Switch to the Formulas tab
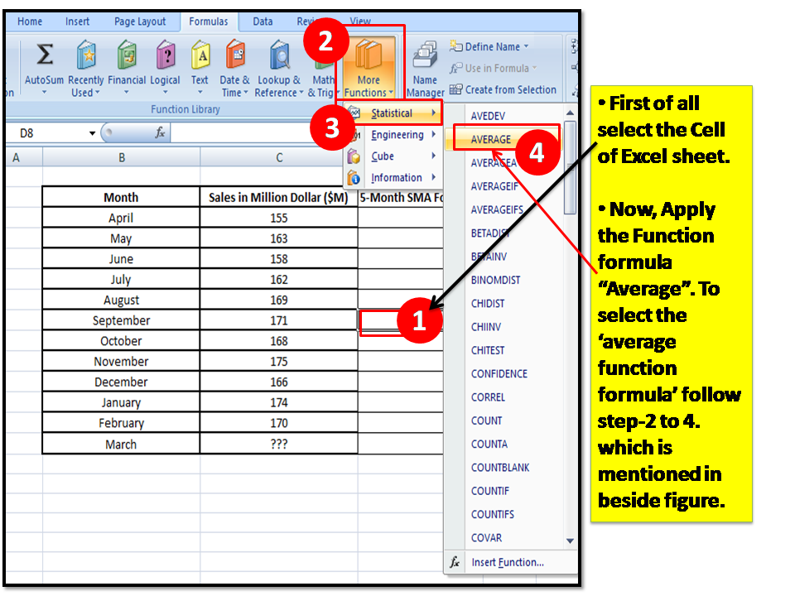This screenshot has width=795, height=596. 209,22
